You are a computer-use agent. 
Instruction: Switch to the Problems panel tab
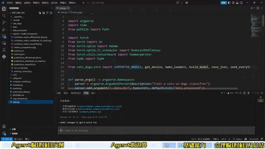click(58, 93)
